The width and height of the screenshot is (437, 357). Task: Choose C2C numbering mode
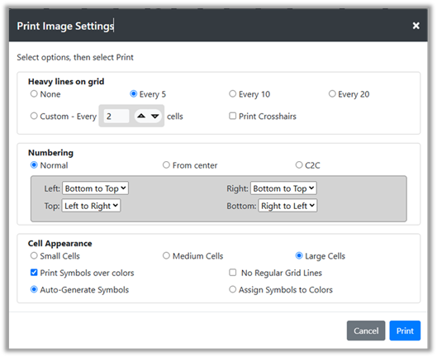click(299, 164)
